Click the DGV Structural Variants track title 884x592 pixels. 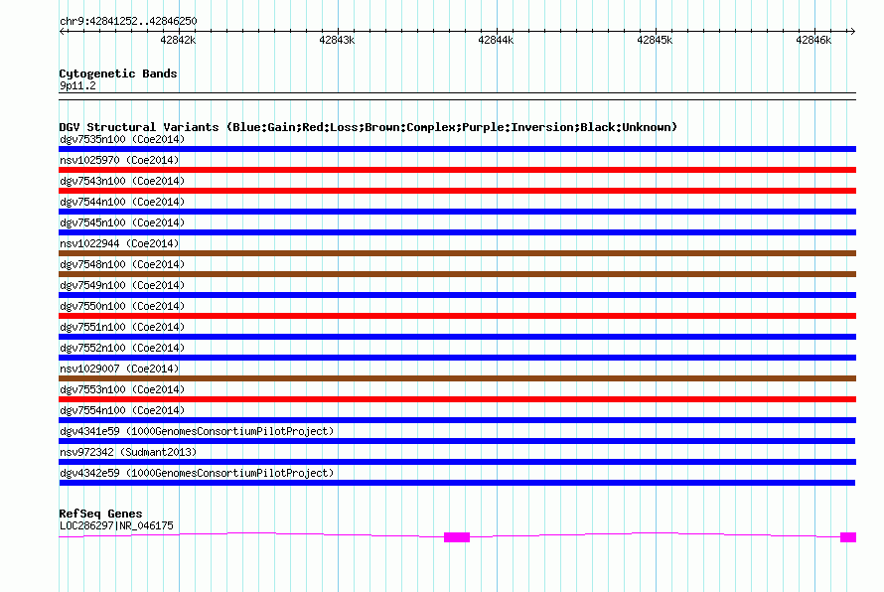(368, 127)
